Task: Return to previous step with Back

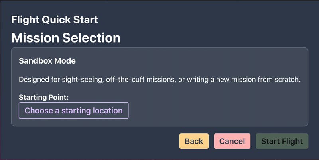Action: pos(194,141)
